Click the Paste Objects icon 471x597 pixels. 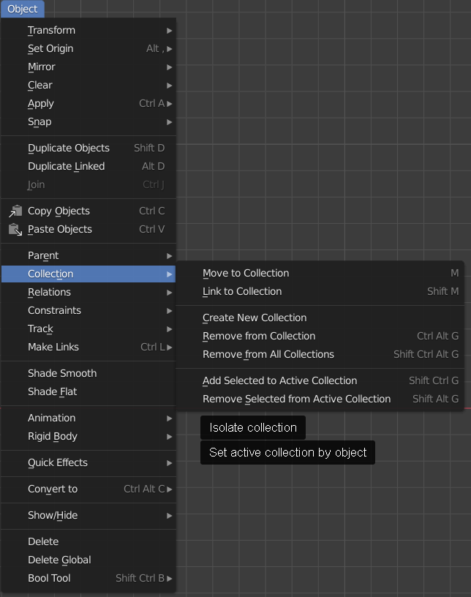pos(15,229)
